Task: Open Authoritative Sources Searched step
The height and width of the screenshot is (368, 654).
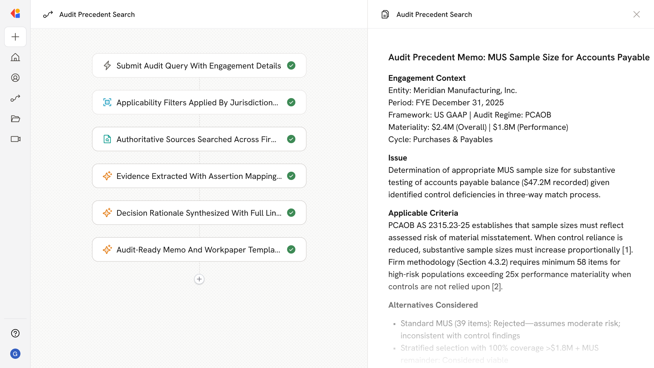Action: coord(196,139)
